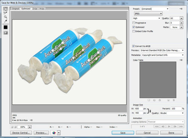Click the Save button
188x138 pixels.
(x=123, y=133)
